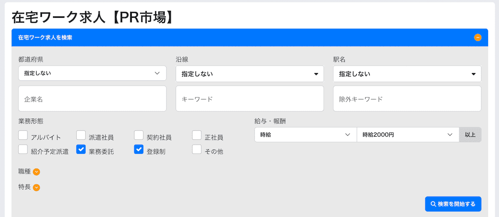The height and width of the screenshot is (217, 499).
Task: Click the 検索を開始する button
Action: (453, 204)
